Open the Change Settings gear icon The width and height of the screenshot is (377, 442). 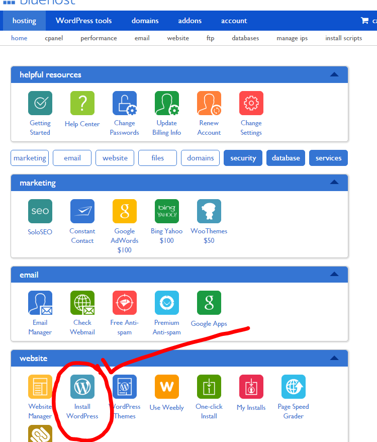251,103
